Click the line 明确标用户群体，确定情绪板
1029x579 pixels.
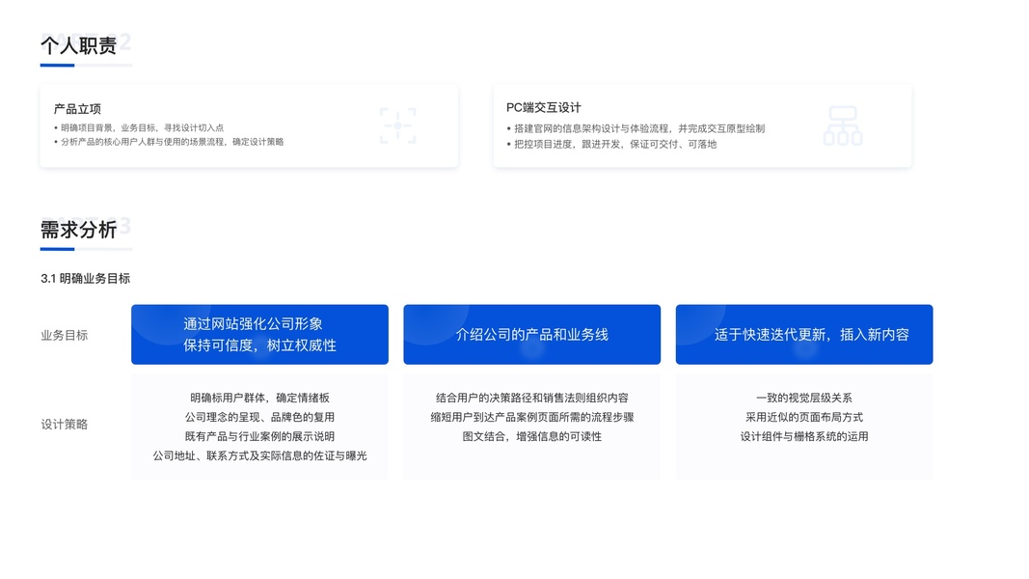pyautogui.click(x=259, y=398)
